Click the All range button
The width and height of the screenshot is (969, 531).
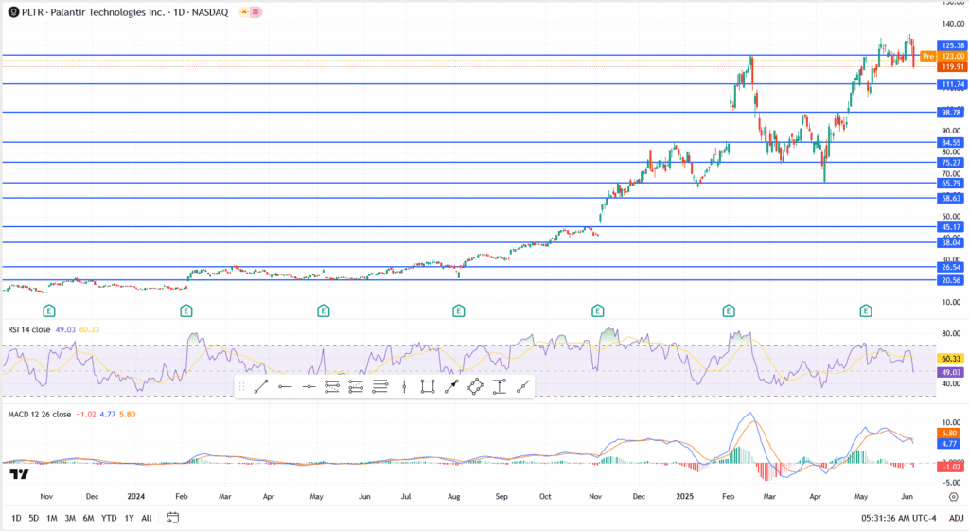146,518
